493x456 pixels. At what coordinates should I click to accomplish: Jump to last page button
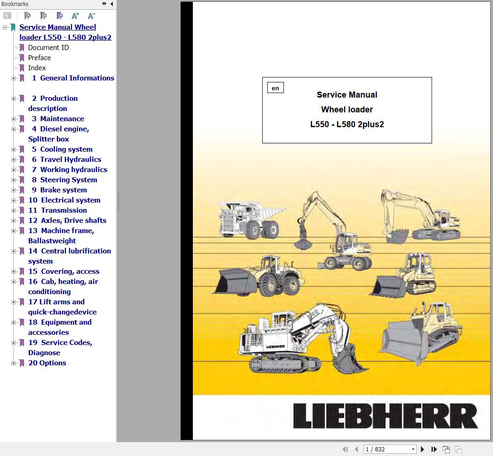pos(434,449)
